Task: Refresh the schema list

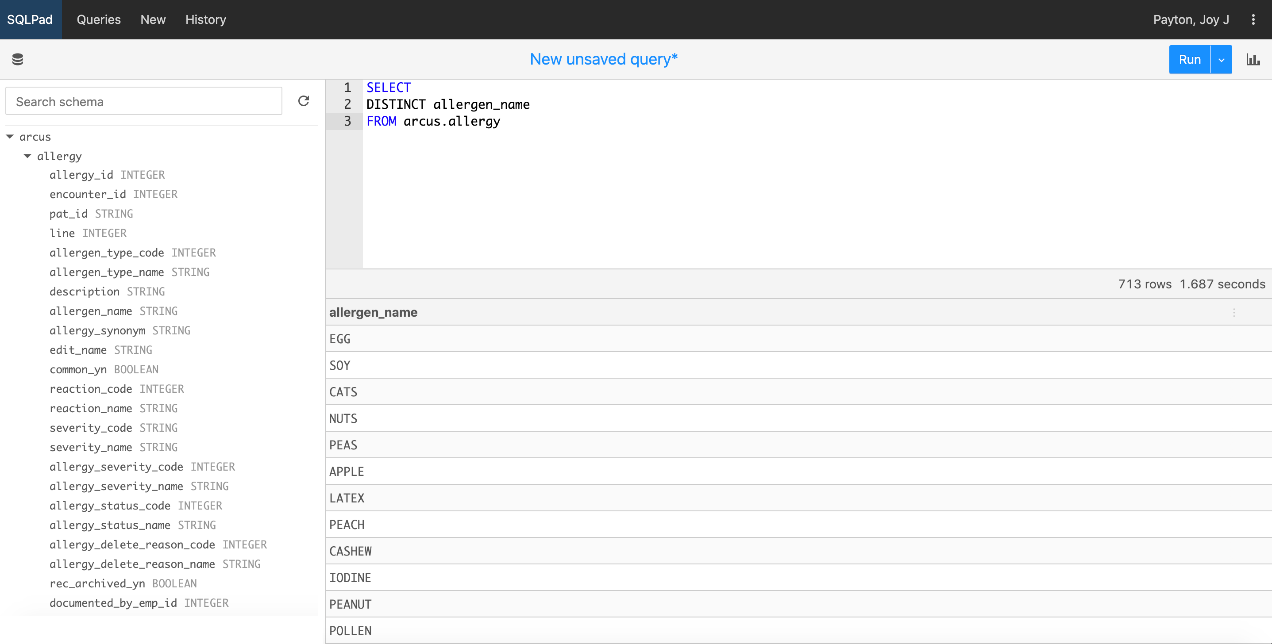Action: click(x=304, y=101)
